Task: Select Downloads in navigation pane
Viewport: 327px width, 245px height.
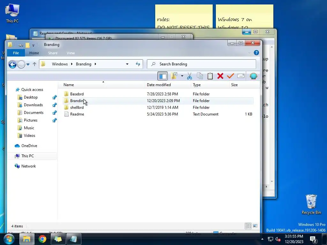Action: coord(33,105)
